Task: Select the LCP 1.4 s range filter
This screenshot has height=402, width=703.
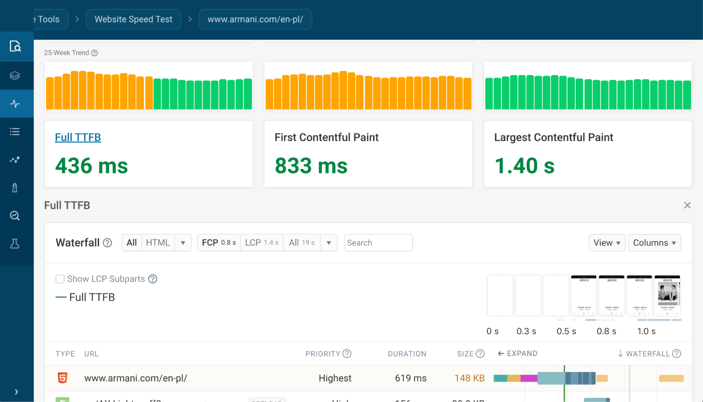Action: pos(262,243)
